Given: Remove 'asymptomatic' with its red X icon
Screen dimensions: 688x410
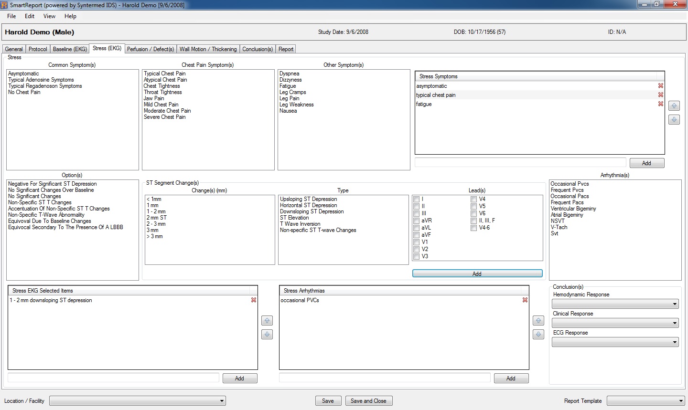Looking at the screenshot, I should [661, 86].
